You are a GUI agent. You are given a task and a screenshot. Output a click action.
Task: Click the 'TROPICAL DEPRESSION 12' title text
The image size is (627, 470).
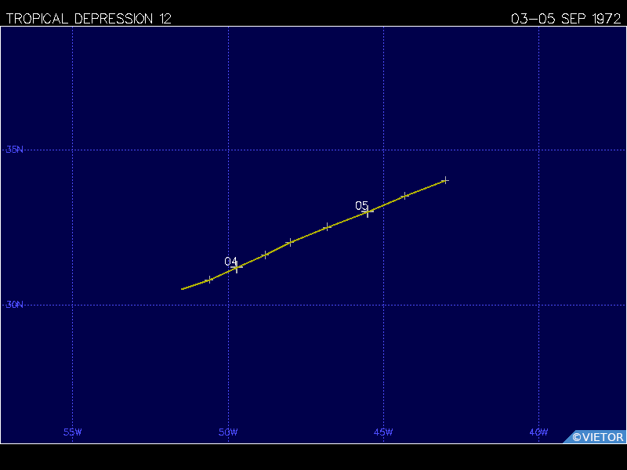point(89,19)
